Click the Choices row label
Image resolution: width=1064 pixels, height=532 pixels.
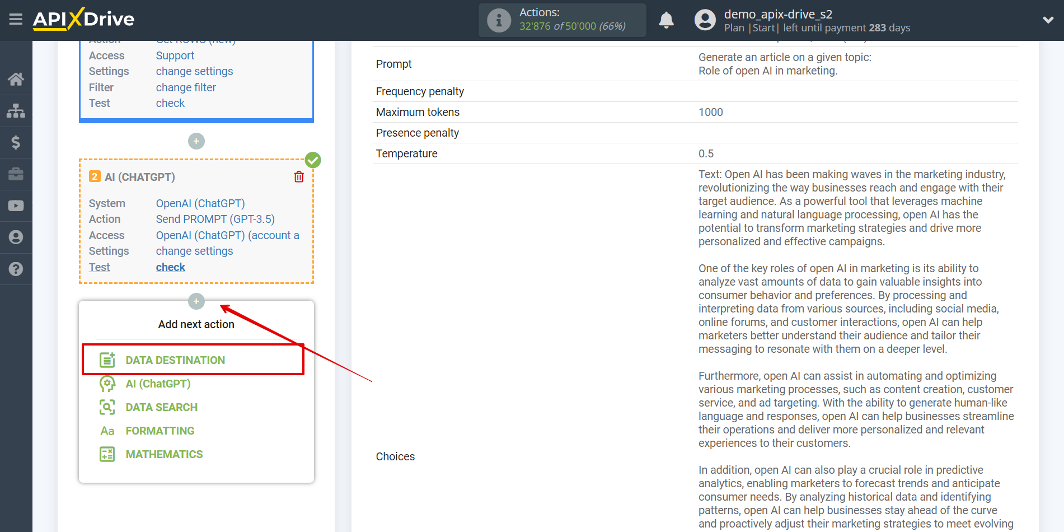pos(395,456)
